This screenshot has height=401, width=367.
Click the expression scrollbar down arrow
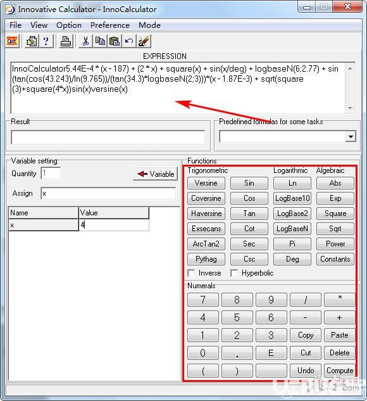[x=351, y=108]
